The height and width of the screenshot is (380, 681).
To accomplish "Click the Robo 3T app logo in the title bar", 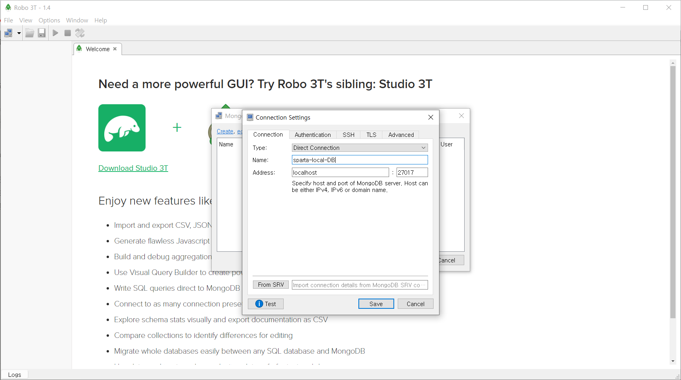I will point(8,7).
